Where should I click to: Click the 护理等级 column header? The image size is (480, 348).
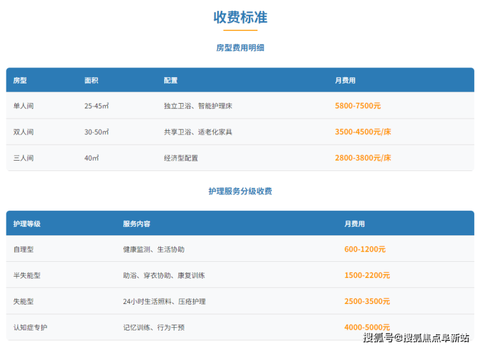pos(27,224)
